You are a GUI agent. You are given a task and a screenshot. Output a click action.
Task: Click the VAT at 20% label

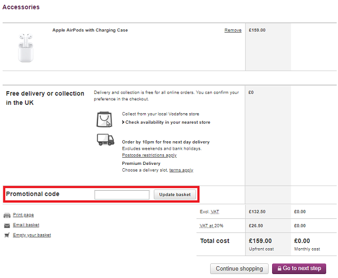click(211, 226)
